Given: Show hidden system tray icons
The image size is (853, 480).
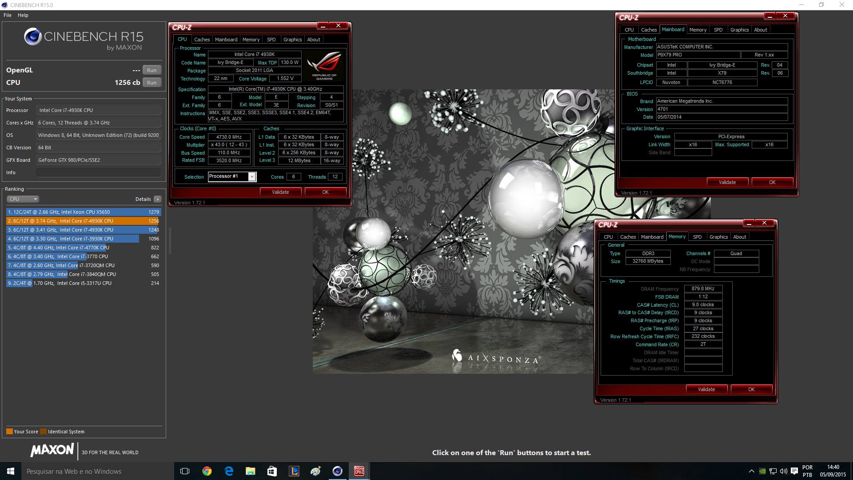Looking at the screenshot, I should click(751, 471).
